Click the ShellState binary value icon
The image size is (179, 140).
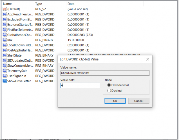click(5, 55)
